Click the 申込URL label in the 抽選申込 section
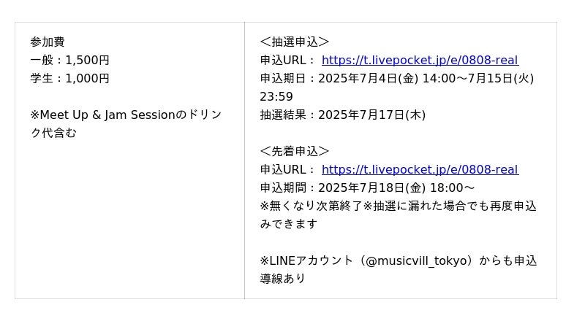The width and height of the screenshot is (585, 321). [287, 61]
